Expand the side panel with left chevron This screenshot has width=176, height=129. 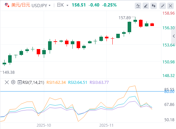[174, 36]
